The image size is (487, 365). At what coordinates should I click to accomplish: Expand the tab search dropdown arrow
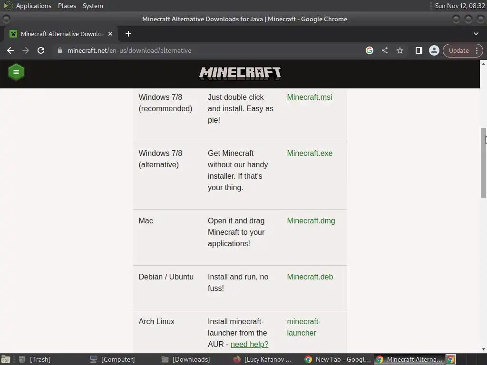pos(476,34)
